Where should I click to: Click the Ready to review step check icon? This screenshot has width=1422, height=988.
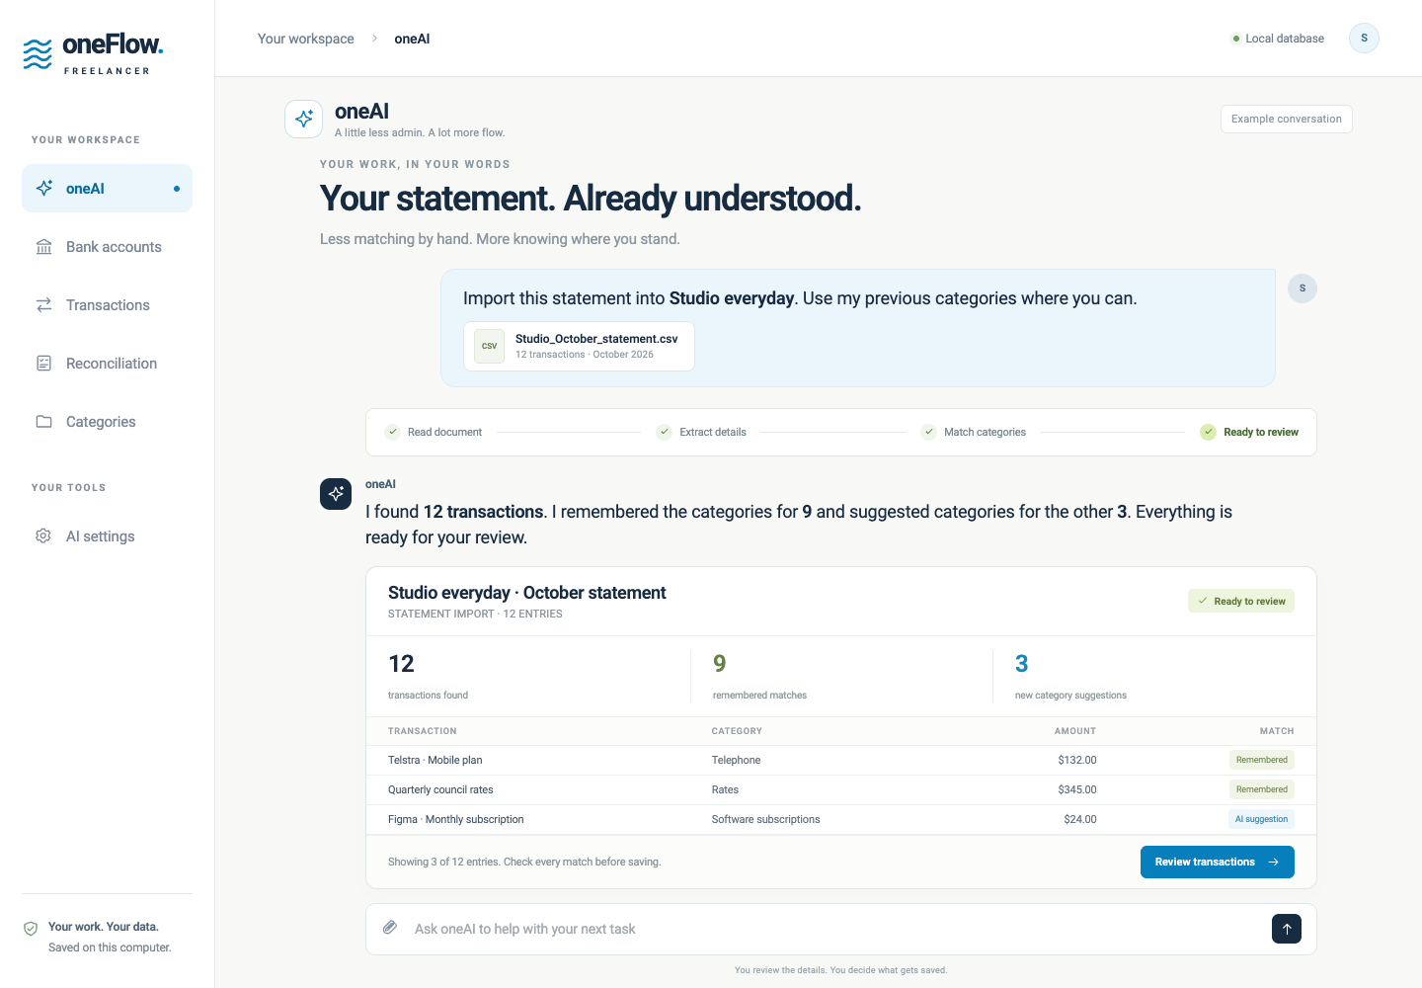click(1208, 432)
